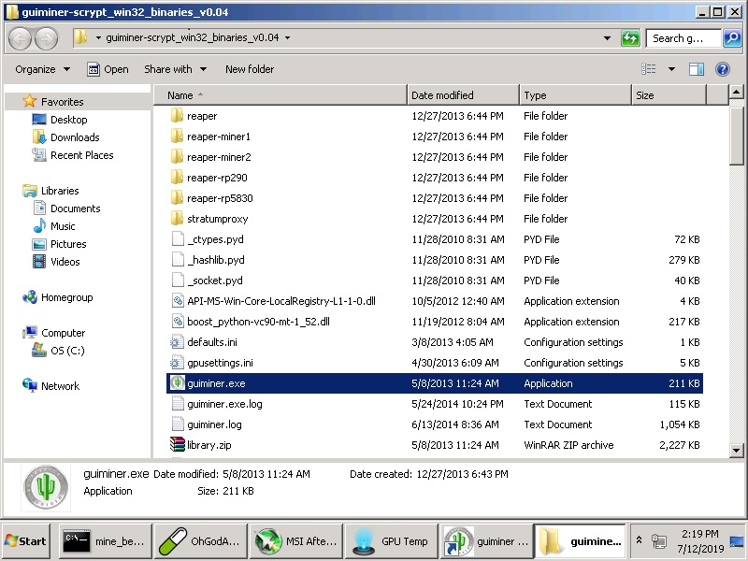Change view using the view icon

pyautogui.click(x=648, y=69)
